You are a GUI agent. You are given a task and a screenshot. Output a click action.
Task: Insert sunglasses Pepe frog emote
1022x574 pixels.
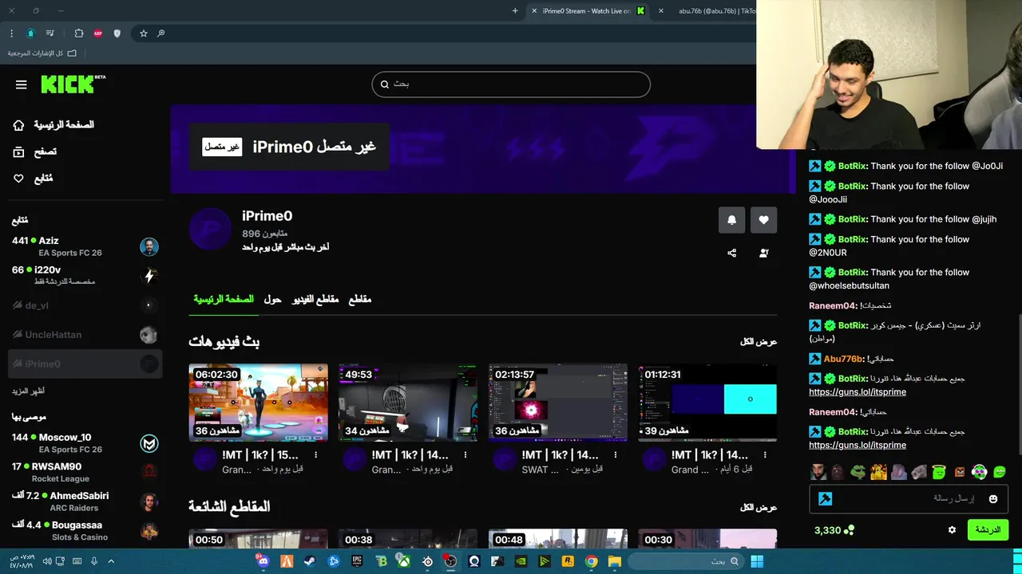tap(858, 472)
